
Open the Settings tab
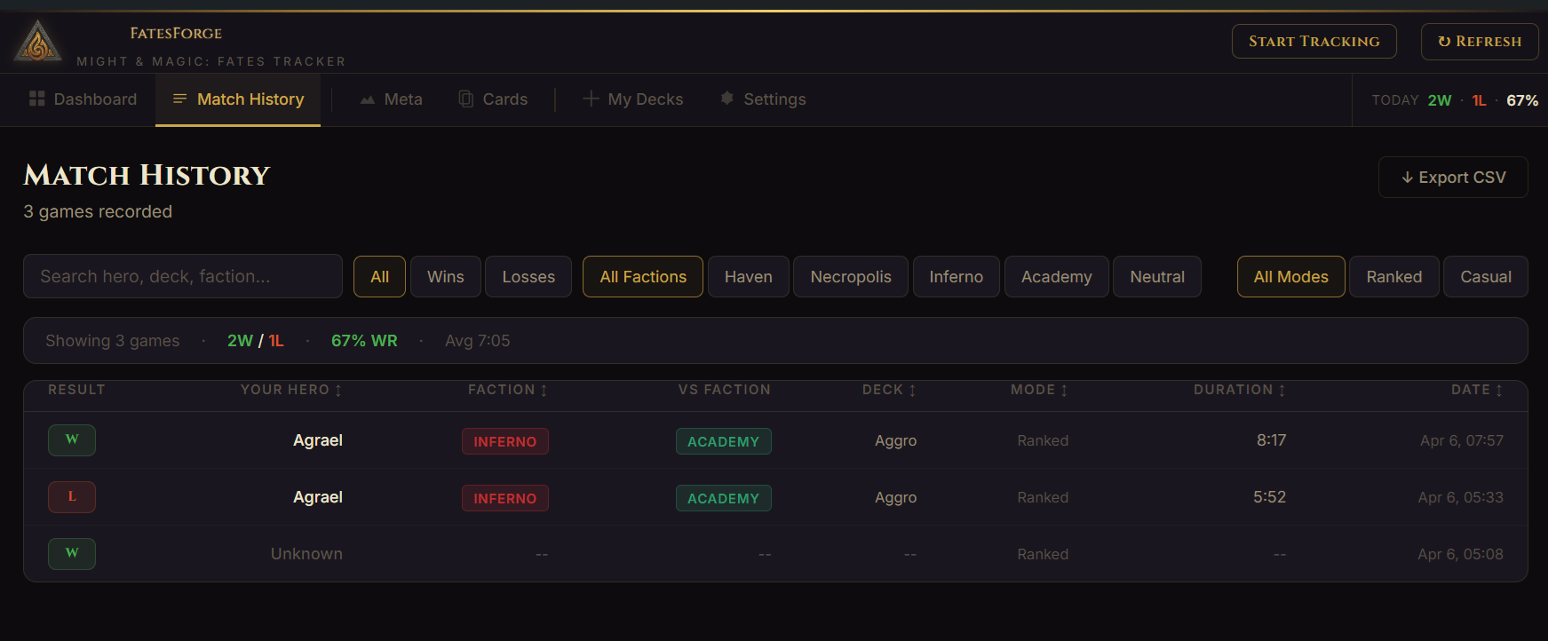coord(763,99)
